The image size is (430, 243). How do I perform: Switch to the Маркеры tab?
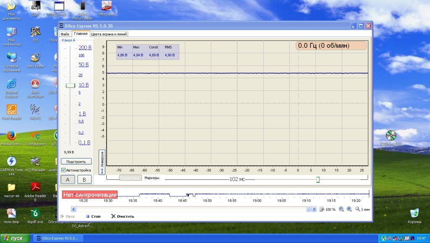tap(152, 178)
